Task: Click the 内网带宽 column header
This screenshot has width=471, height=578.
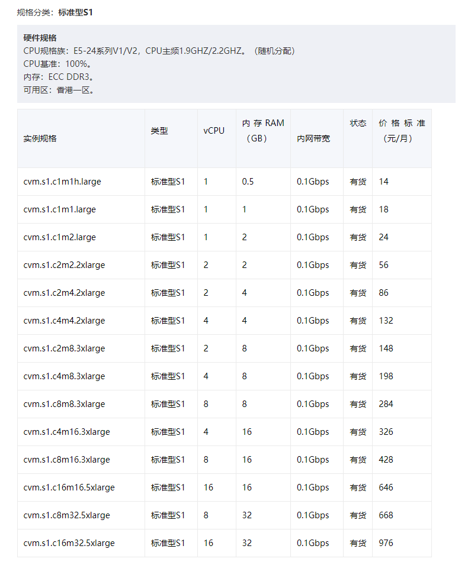Action: coord(313,138)
